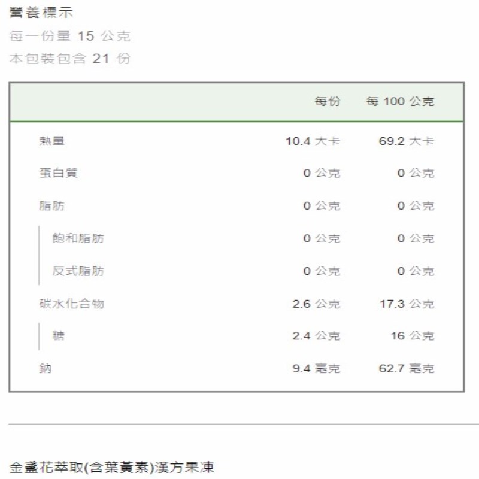Click the 反式脂肪 sub-row label
This screenshot has height=479, width=479.
[78, 271]
